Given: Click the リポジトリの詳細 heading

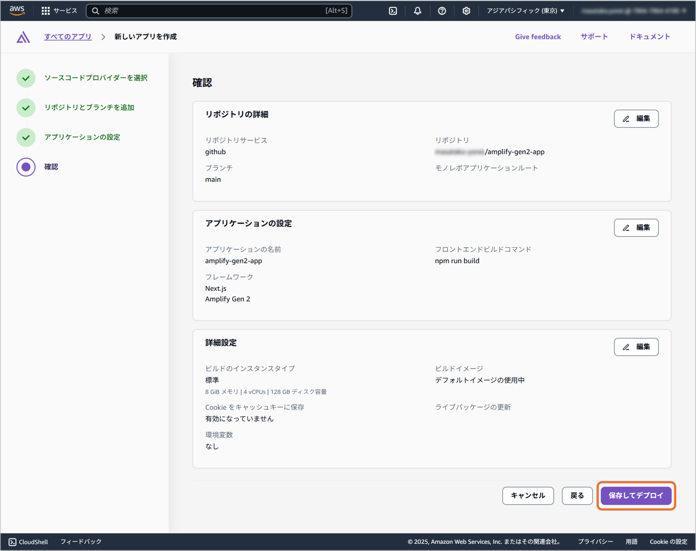Looking at the screenshot, I should 237,115.
